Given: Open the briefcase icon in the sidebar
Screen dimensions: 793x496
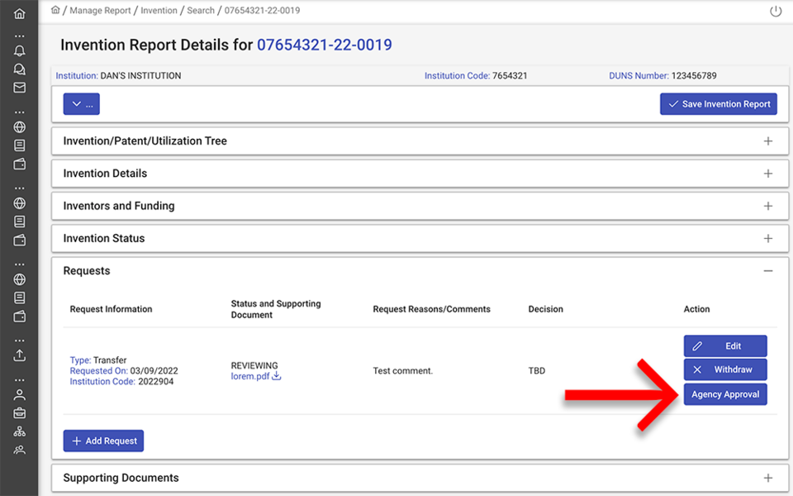Looking at the screenshot, I should click(20, 413).
